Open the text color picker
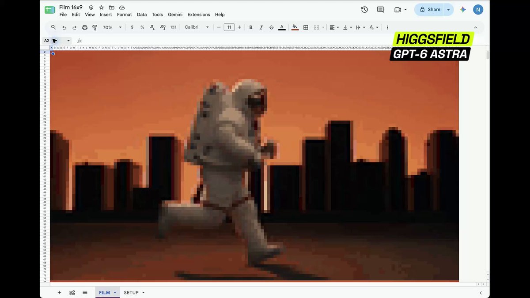The image size is (530, 298). (x=282, y=27)
